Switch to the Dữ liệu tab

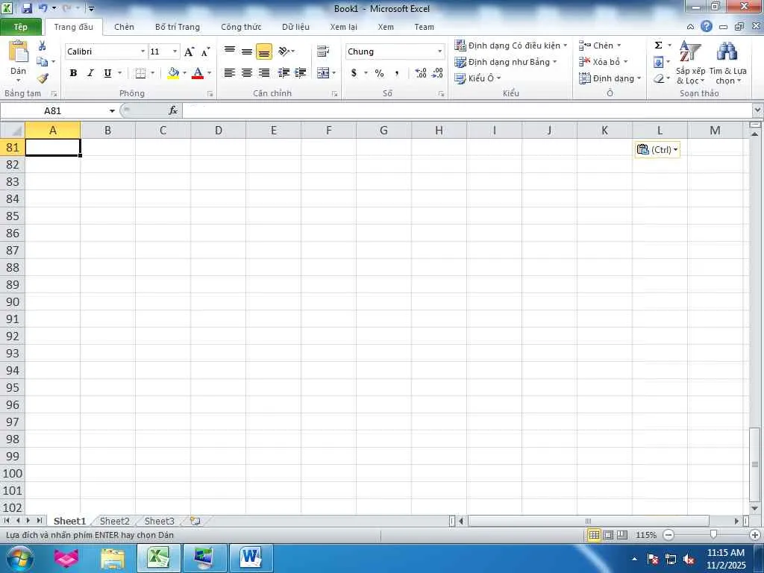click(295, 27)
